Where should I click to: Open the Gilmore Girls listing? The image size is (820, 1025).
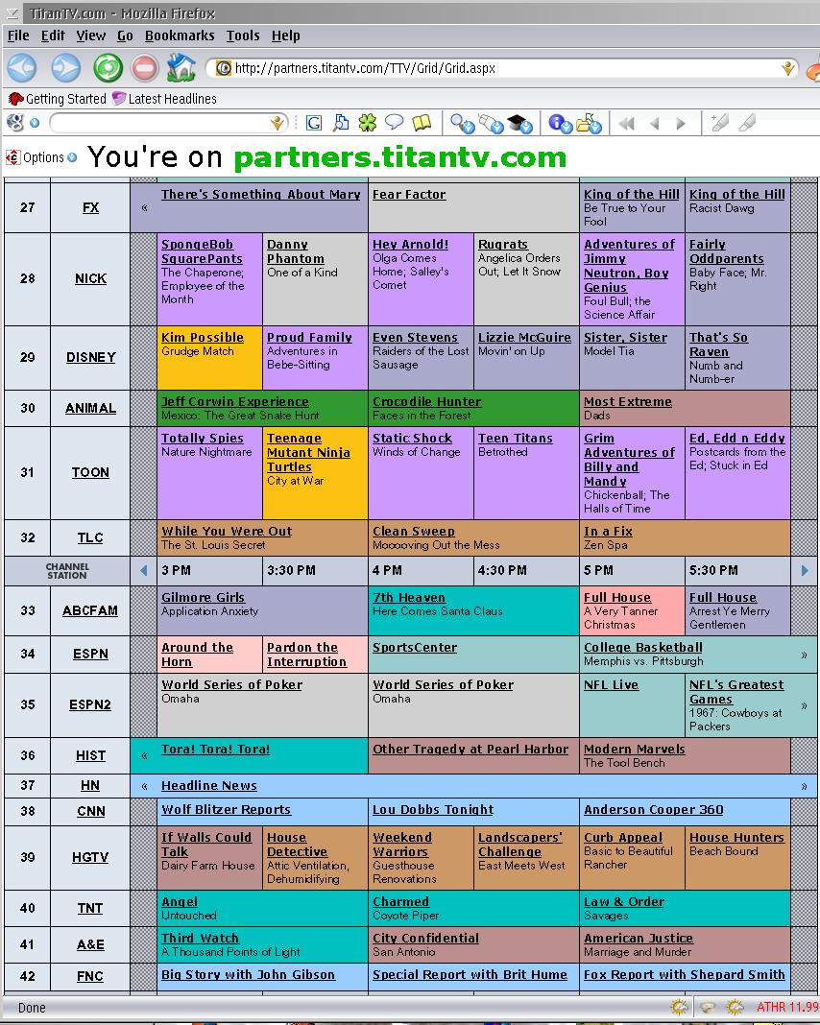click(203, 597)
